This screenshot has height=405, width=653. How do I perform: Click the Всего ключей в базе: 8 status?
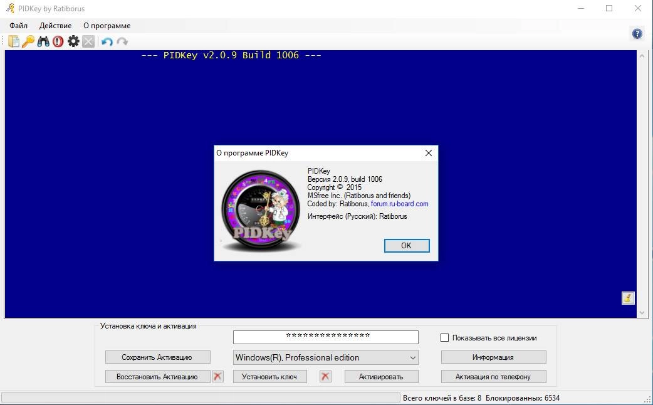pyautogui.click(x=442, y=398)
